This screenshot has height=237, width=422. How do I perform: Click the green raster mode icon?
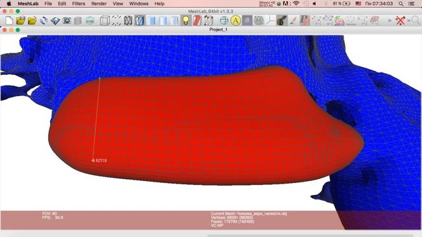90,20
